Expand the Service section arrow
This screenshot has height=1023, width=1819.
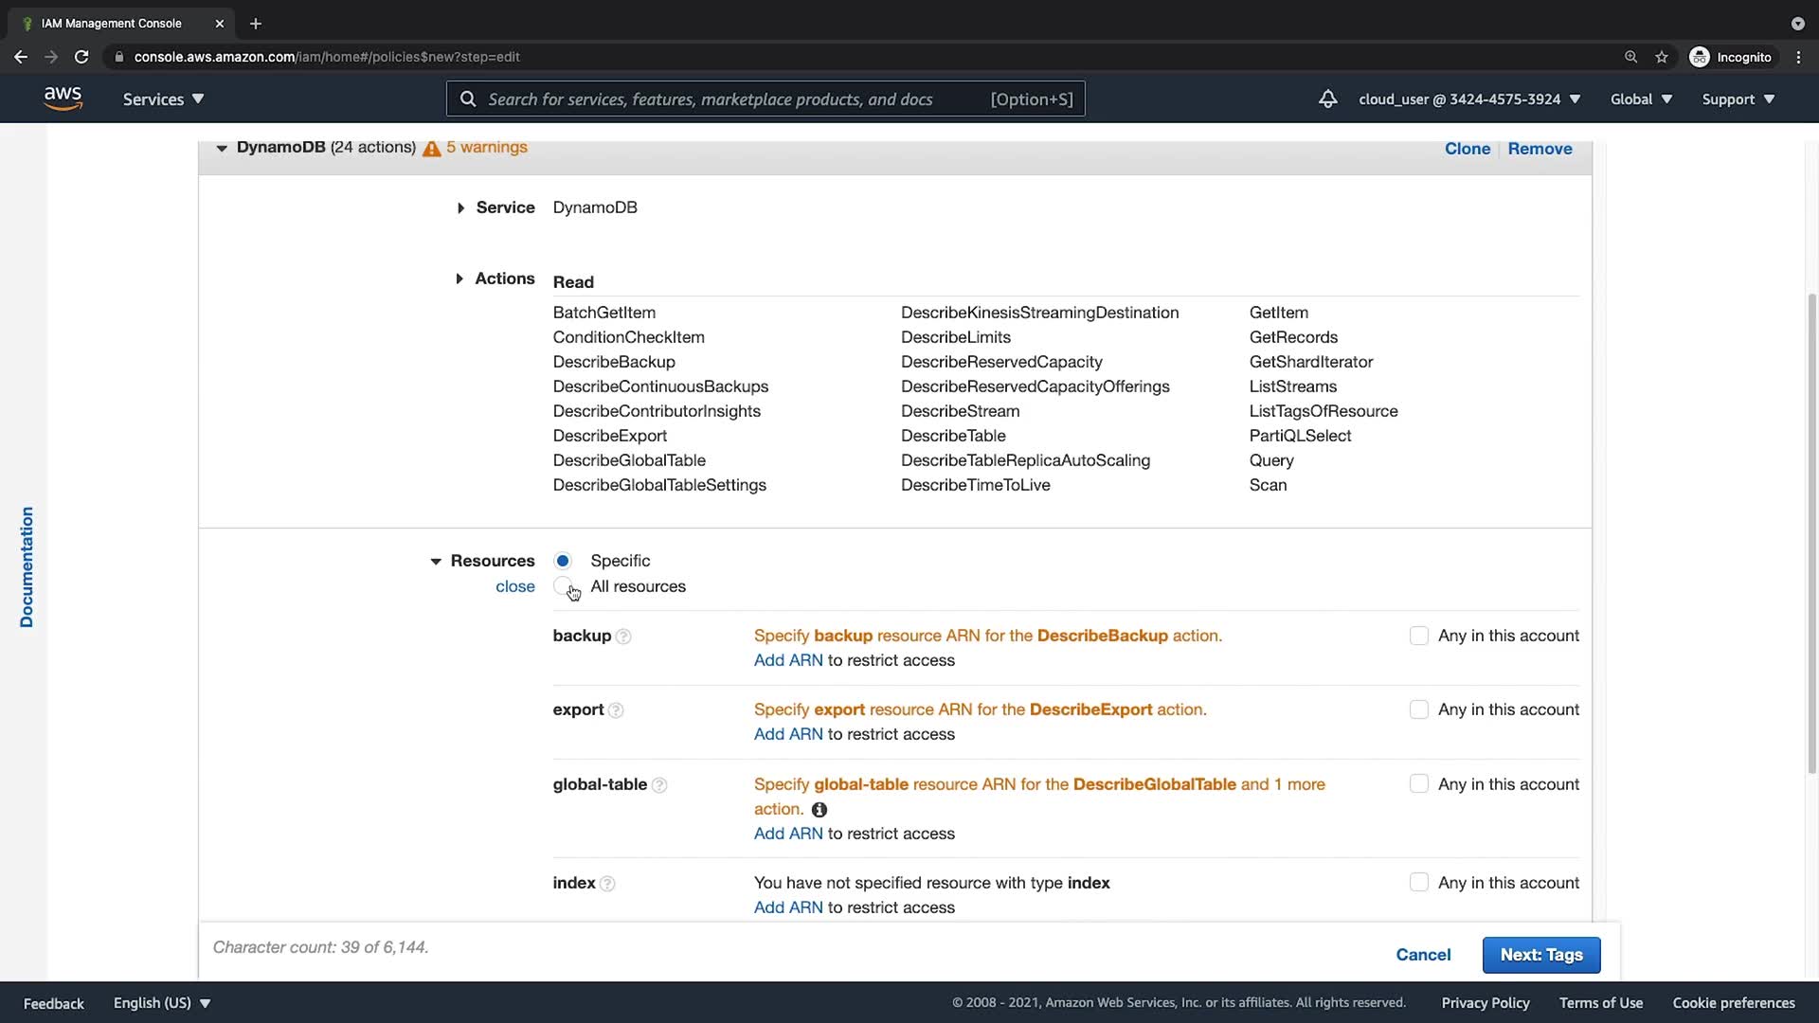[460, 207]
